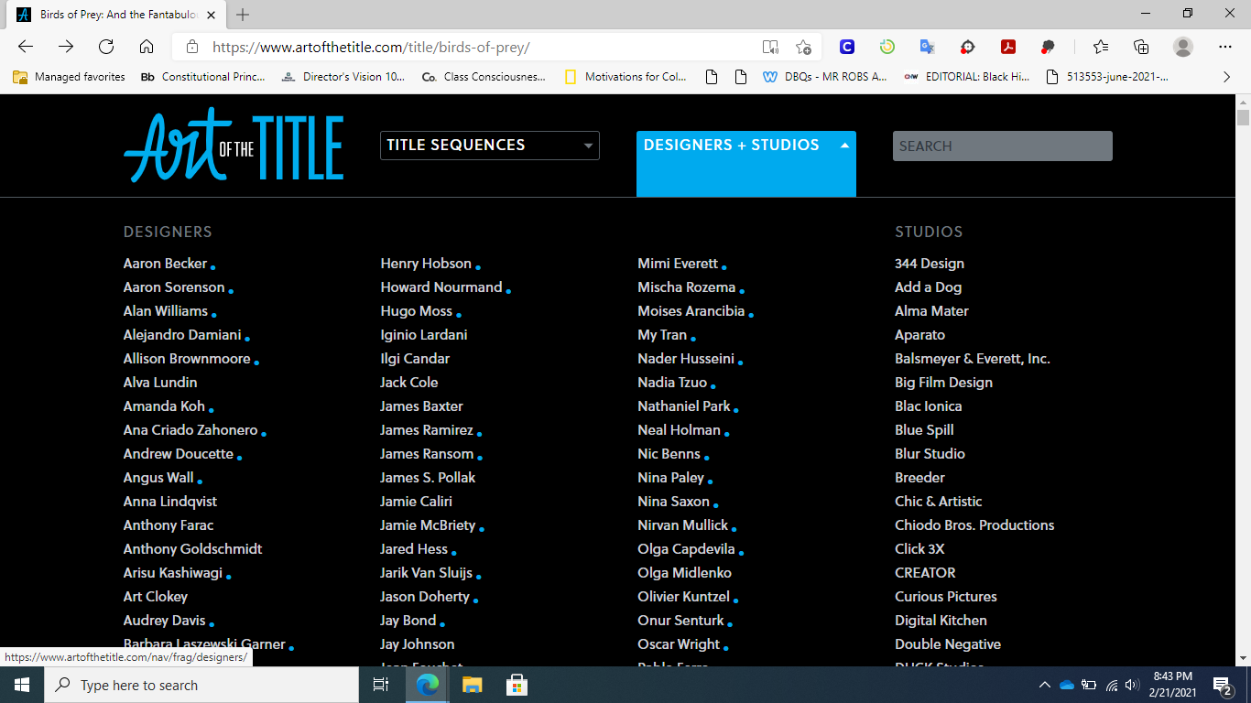
Task: Open designer Nathaniel Park
Action: [x=684, y=406]
